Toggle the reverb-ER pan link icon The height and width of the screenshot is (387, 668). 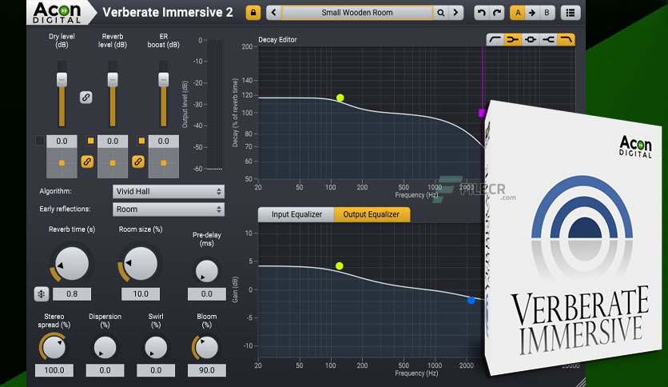click(x=138, y=162)
